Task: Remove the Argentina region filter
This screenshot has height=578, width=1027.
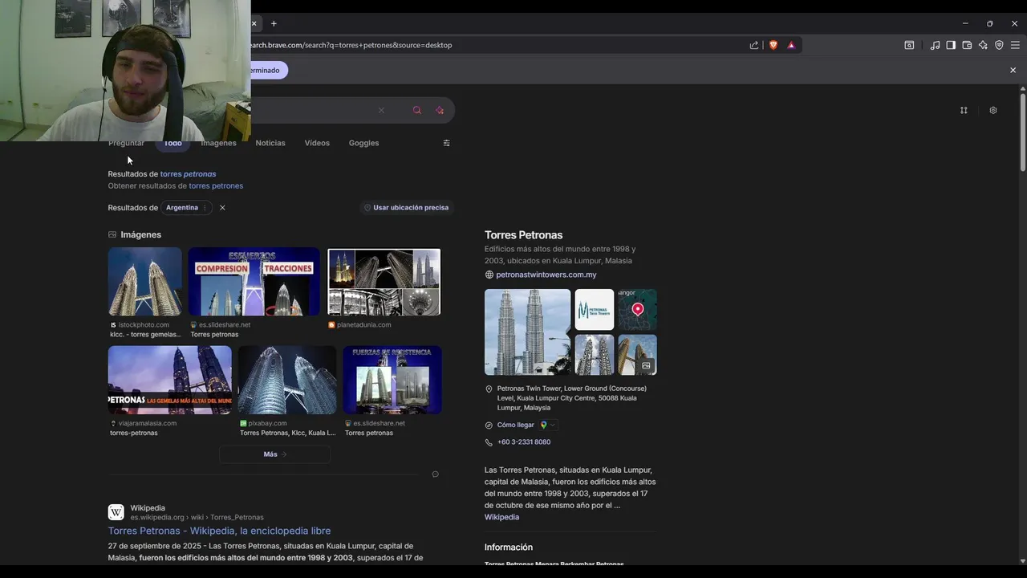Action: coord(222,207)
